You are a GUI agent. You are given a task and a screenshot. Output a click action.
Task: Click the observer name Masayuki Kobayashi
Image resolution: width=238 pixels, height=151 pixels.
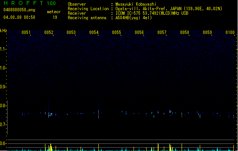136,4
